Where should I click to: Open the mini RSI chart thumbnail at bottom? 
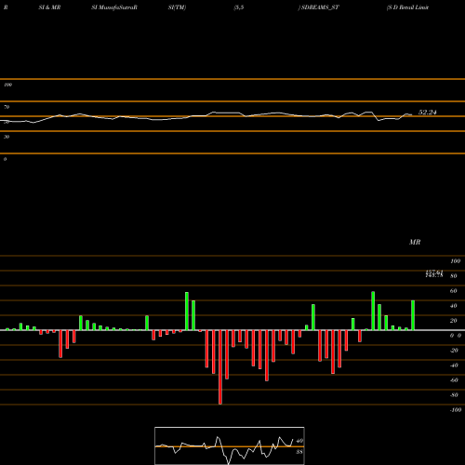tap(230, 445)
